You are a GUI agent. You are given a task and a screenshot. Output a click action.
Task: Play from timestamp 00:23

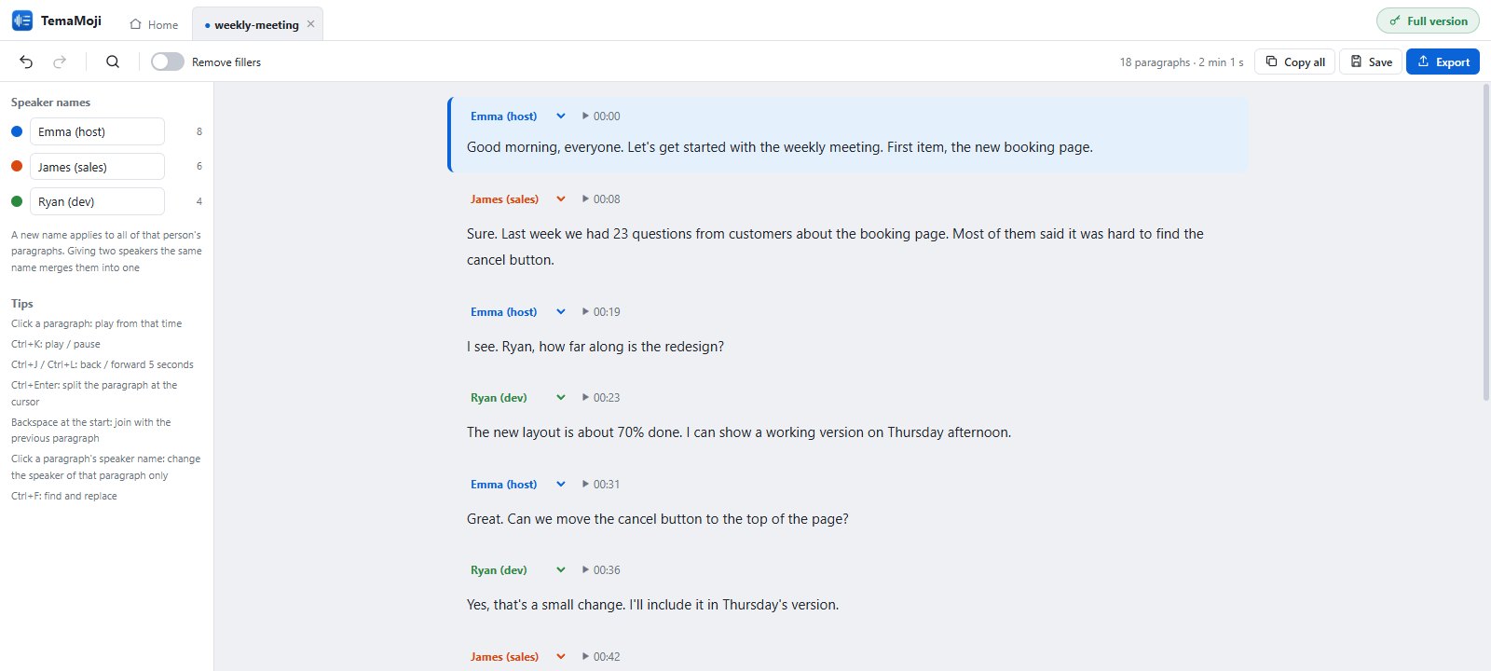pos(601,398)
